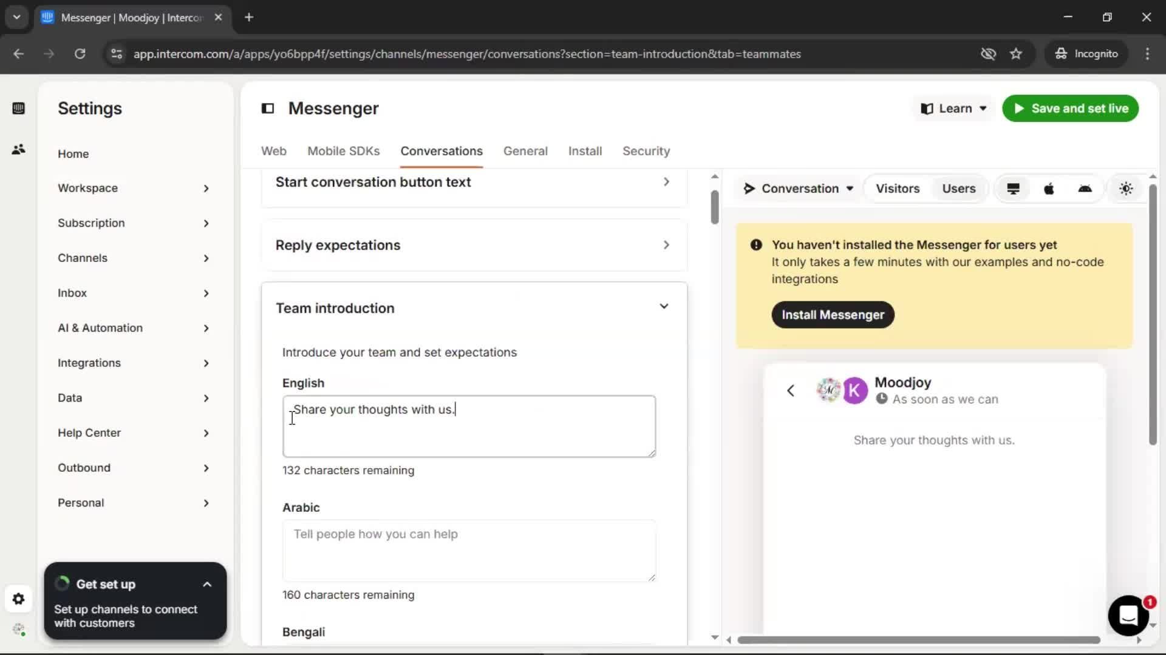
Task: Go to Settings Home
Action: pyautogui.click(x=73, y=154)
